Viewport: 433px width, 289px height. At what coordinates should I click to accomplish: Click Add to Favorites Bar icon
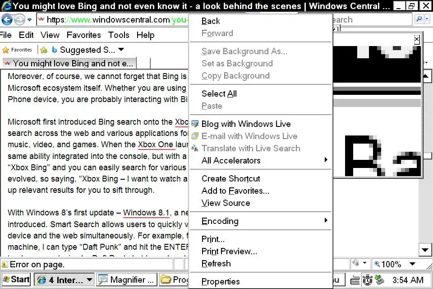tap(44, 50)
